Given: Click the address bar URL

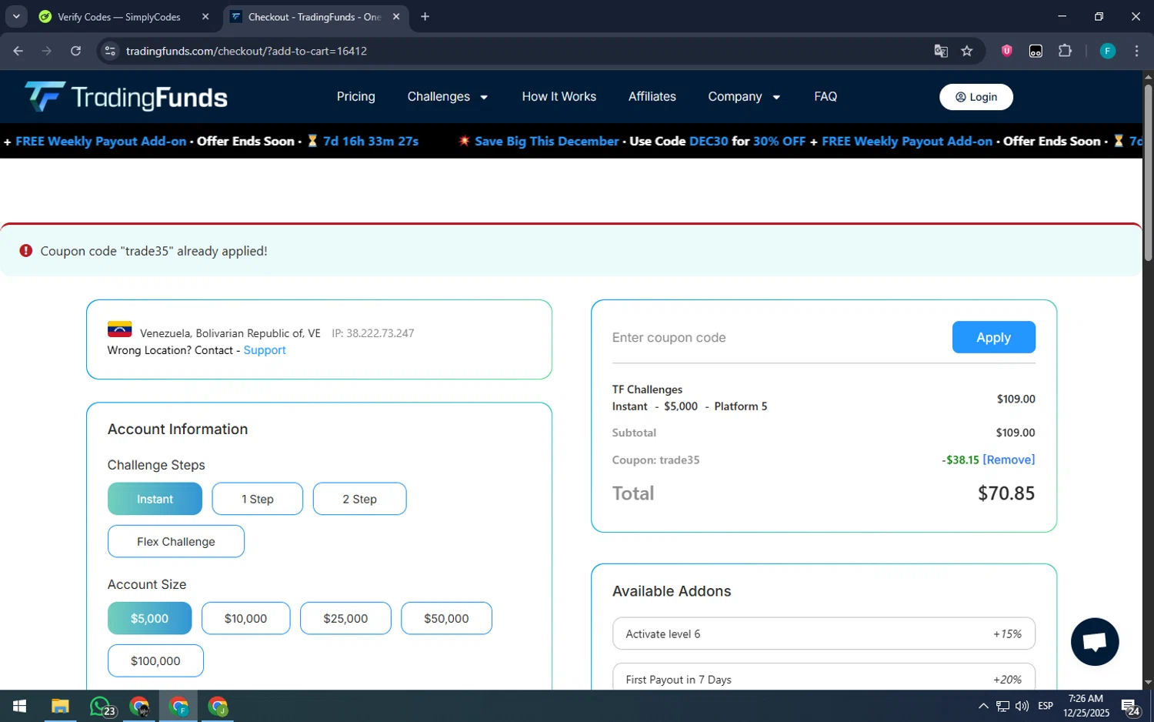Looking at the screenshot, I should (x=246, y=51).
